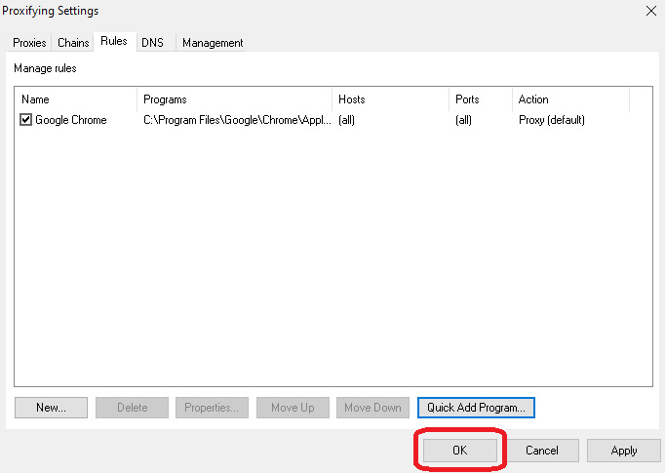Click the Action column header
Image resolution: width=665 pixels, height=473 pixels.
(570, 99)
